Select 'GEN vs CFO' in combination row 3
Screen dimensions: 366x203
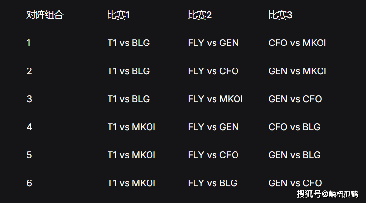[x=295, y=99]
